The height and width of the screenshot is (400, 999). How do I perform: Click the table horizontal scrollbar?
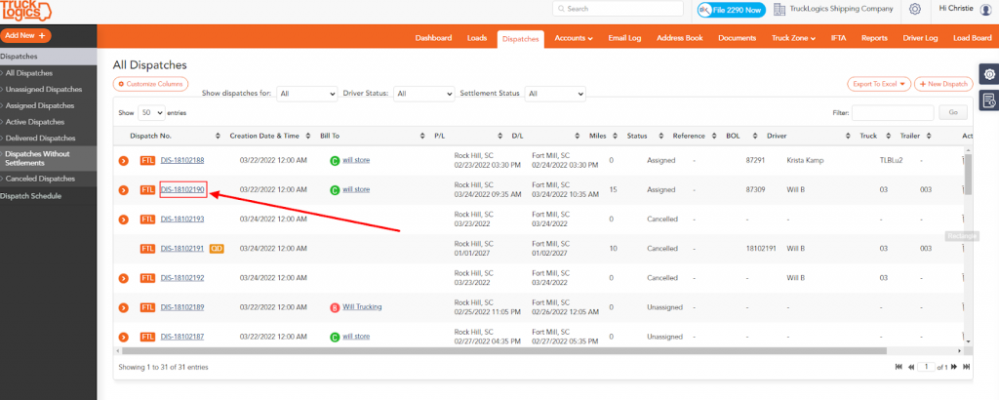(504, 351)
